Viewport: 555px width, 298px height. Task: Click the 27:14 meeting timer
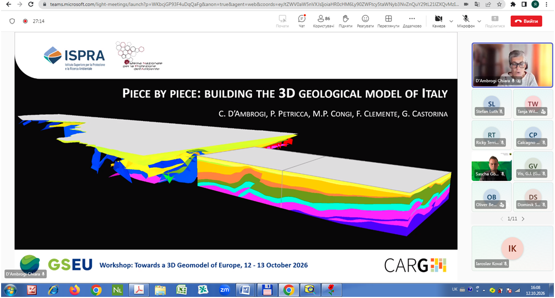(x=39, y=21)
